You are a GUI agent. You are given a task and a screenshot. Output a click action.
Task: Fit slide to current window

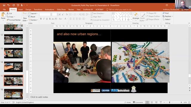189,102
